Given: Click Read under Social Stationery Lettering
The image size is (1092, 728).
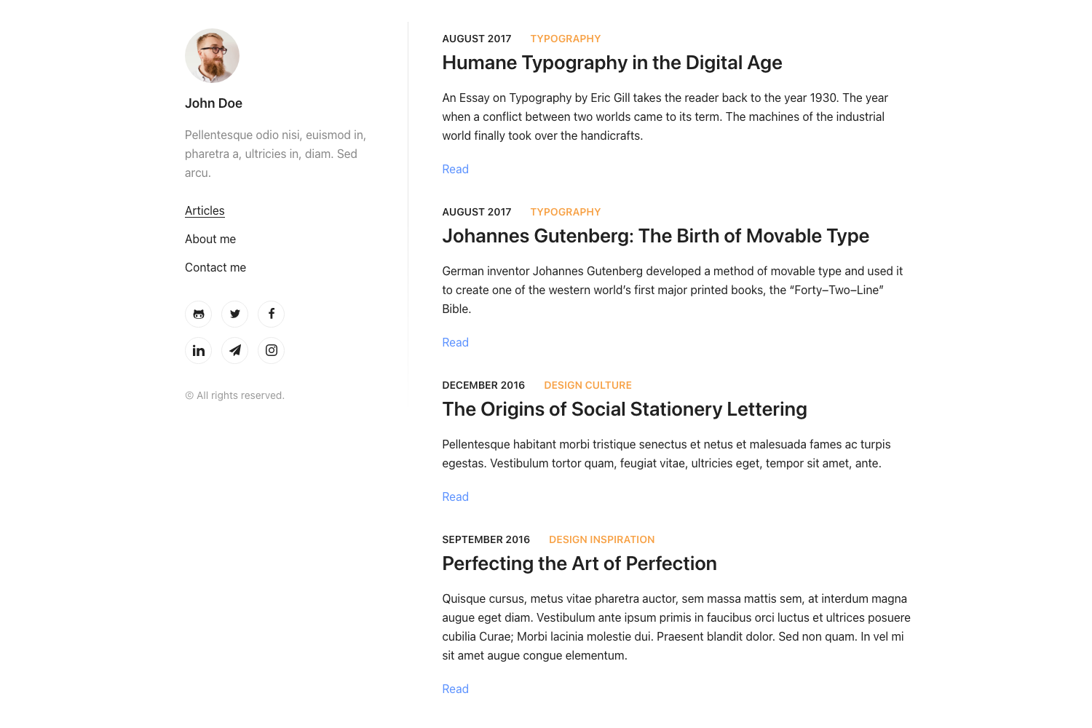Looking at the screenshot, I should 455,497.
